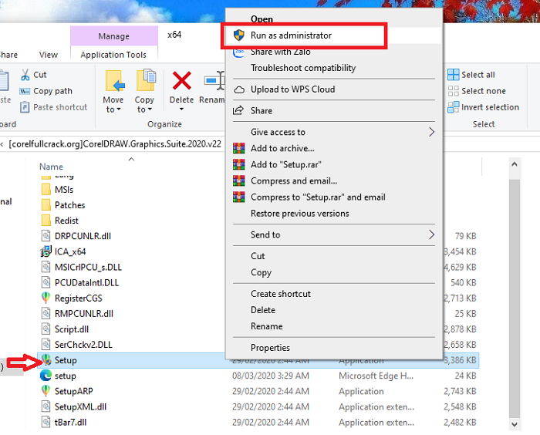The width and height of the screenshot is (540, 435).
Task: Click Select all in the ribbon
Action: [478, 75]
